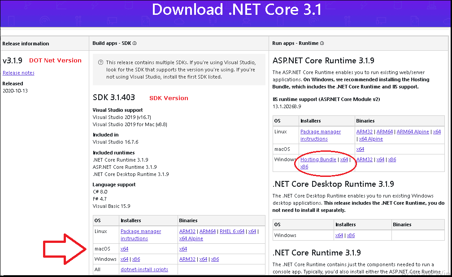
Task: Open the dotnet-install scripts link
Action: pyautogui.click(x=144, y=269)
